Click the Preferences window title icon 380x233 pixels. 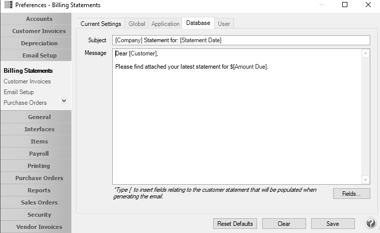coord(8,5)
